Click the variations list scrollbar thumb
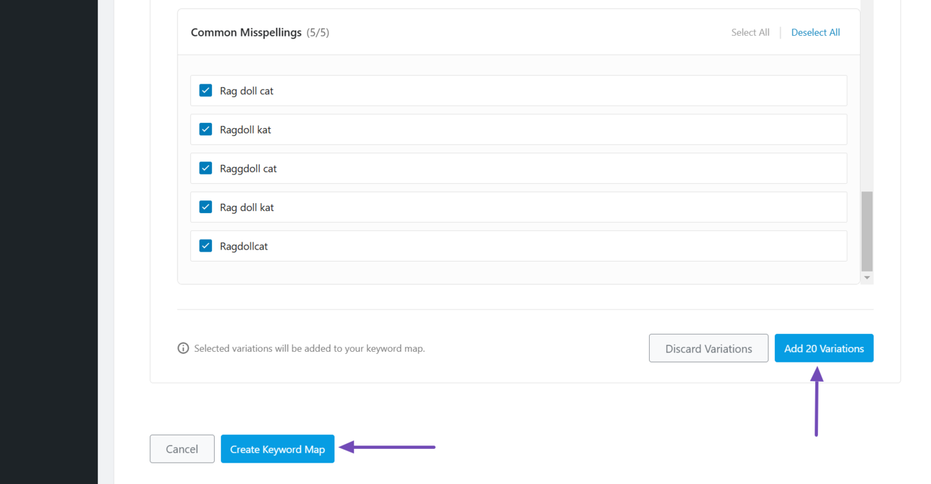The image size is (931, 484). coord(866,232)
